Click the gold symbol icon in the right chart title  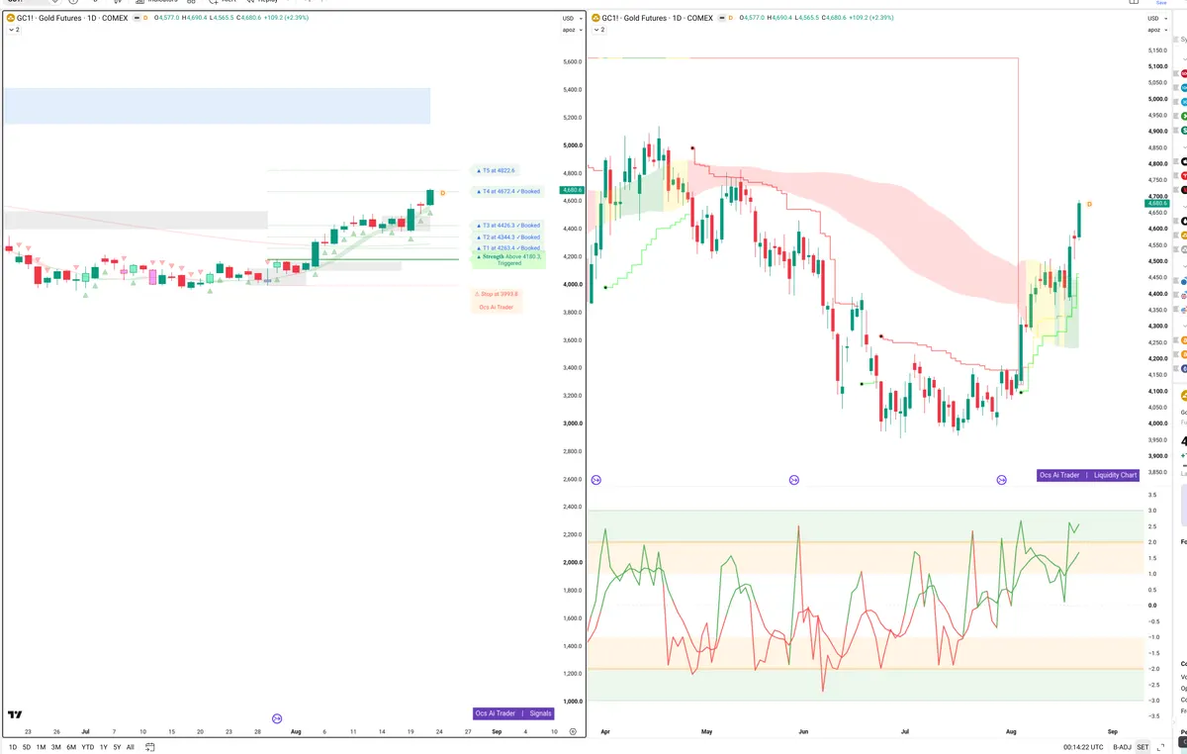coord(594,18)
